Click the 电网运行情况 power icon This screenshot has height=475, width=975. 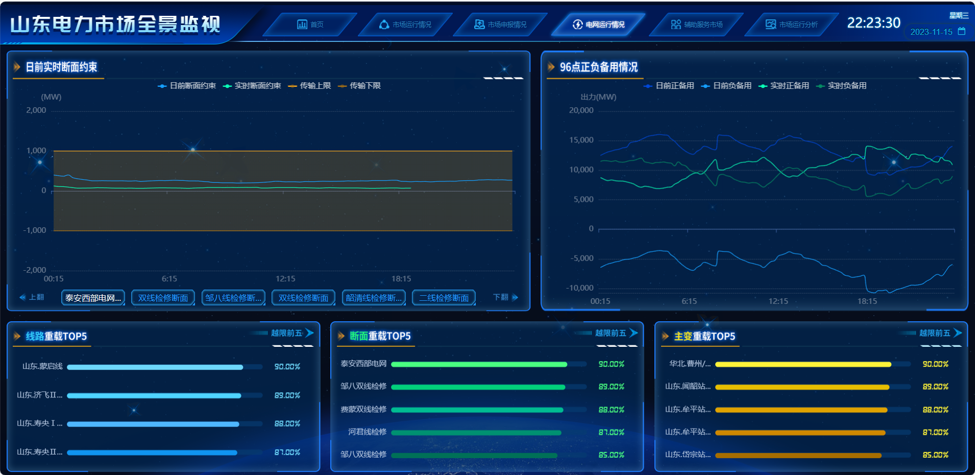(x=577, y=25)
